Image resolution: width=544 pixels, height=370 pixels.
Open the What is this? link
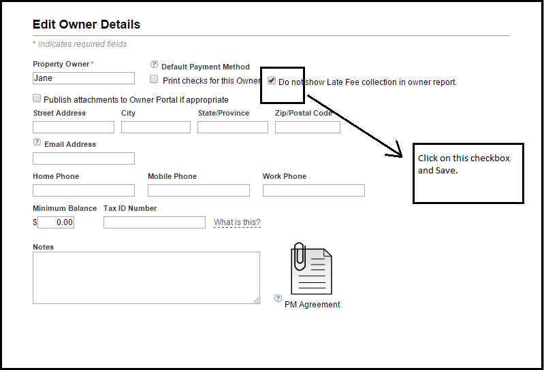click(237, 222)
